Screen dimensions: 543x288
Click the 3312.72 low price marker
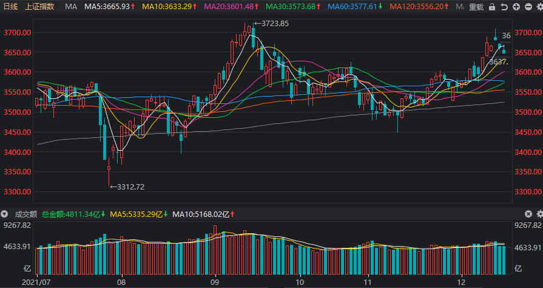coord(127,187)
